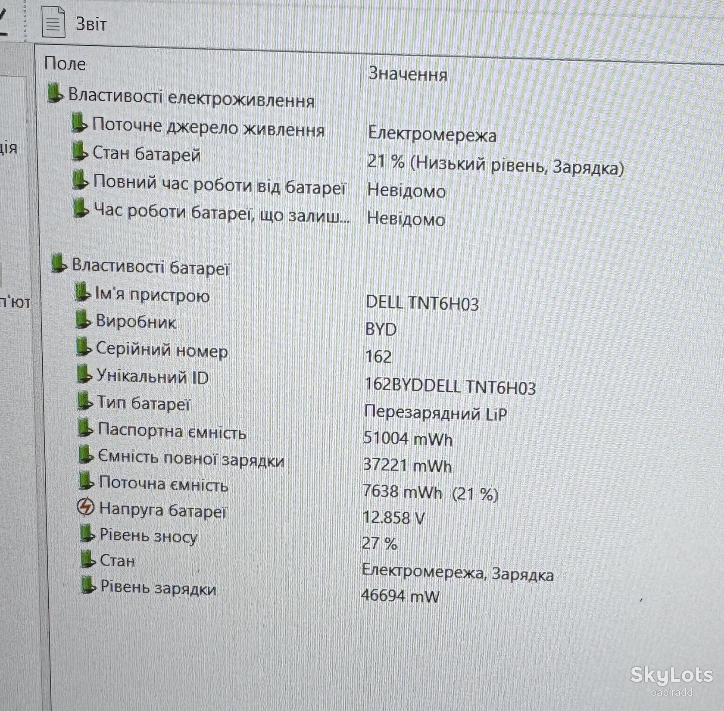Select the 12.858 V battery voltage value

click(x=393, y=517)
